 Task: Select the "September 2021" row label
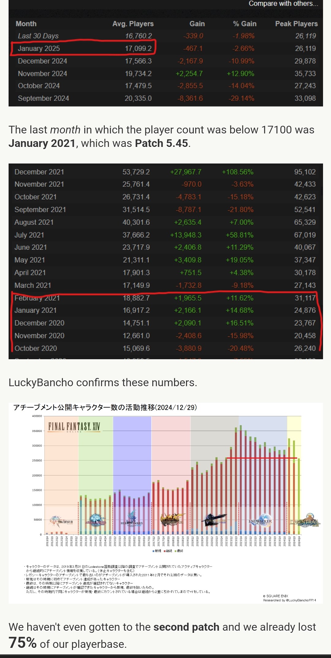point(40,210)
